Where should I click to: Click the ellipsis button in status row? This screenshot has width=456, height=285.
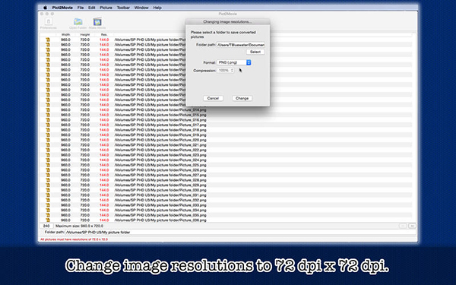[x=412, y=226]
